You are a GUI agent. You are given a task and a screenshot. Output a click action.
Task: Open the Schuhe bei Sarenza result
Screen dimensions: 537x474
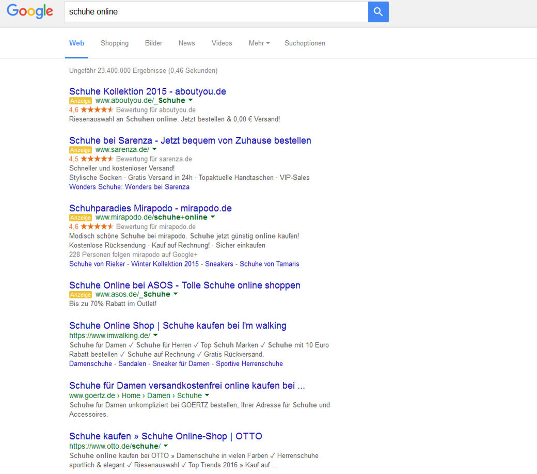[x=190, y=140]
